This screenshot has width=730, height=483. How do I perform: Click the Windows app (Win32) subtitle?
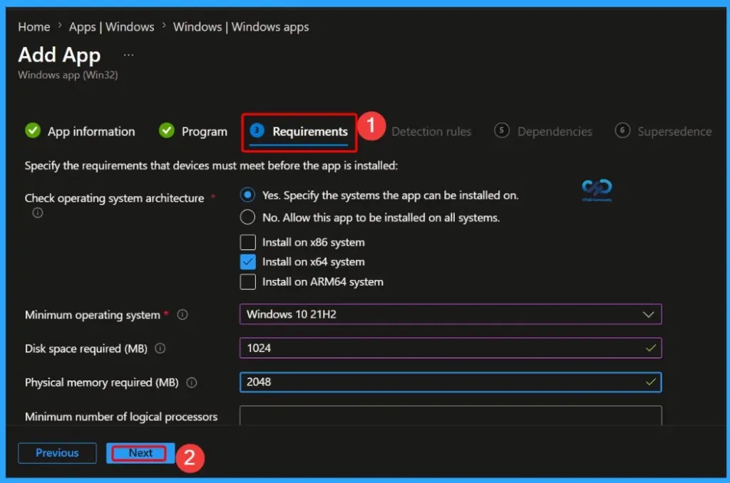68,75
